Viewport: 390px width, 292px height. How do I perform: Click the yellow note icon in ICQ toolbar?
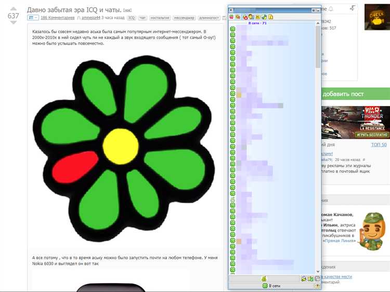click(270, 17)
